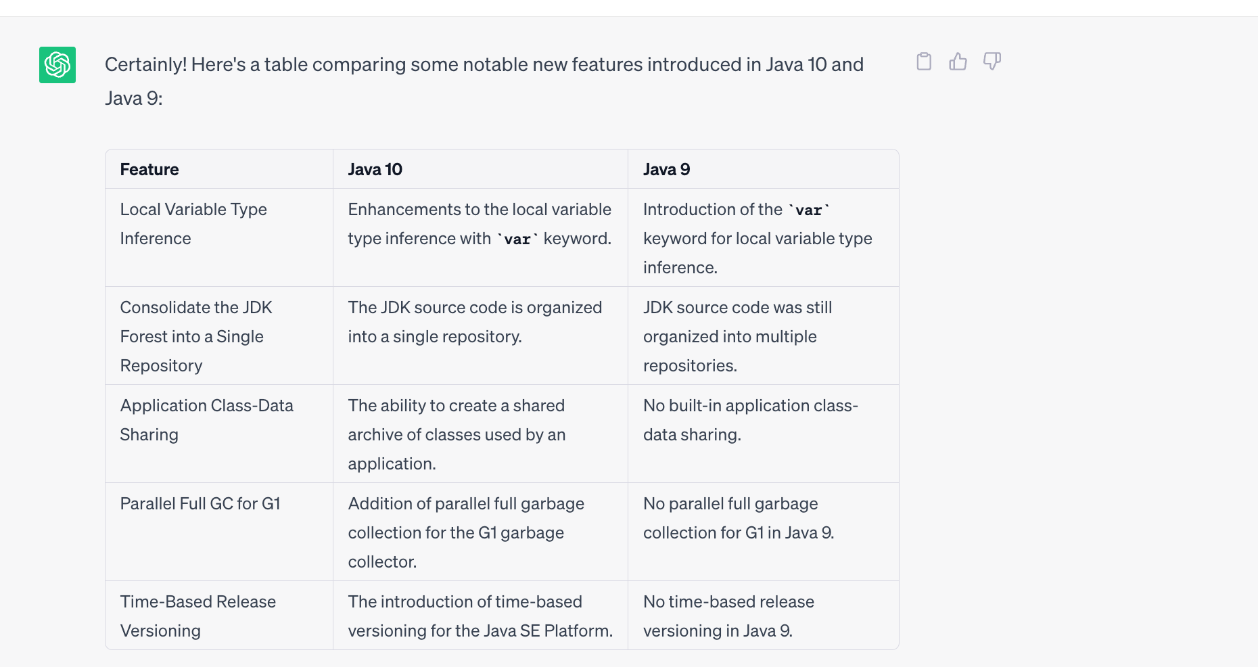The width and height of the screenshot is (1258, 667).
Task: Click the Parallel Full GC for G1 cell
Action: 219,532
